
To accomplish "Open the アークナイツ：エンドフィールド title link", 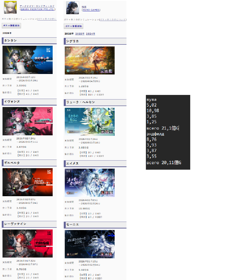I will tap(37, 6).
